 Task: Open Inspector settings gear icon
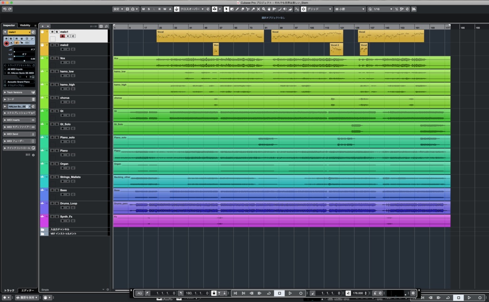tap(33, 155)
